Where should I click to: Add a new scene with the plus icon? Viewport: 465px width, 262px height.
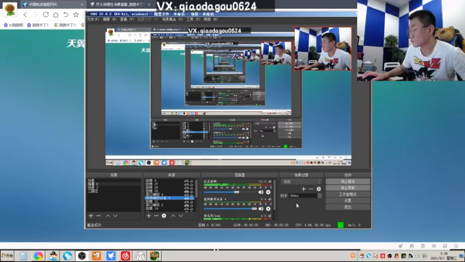coord(91,215)
